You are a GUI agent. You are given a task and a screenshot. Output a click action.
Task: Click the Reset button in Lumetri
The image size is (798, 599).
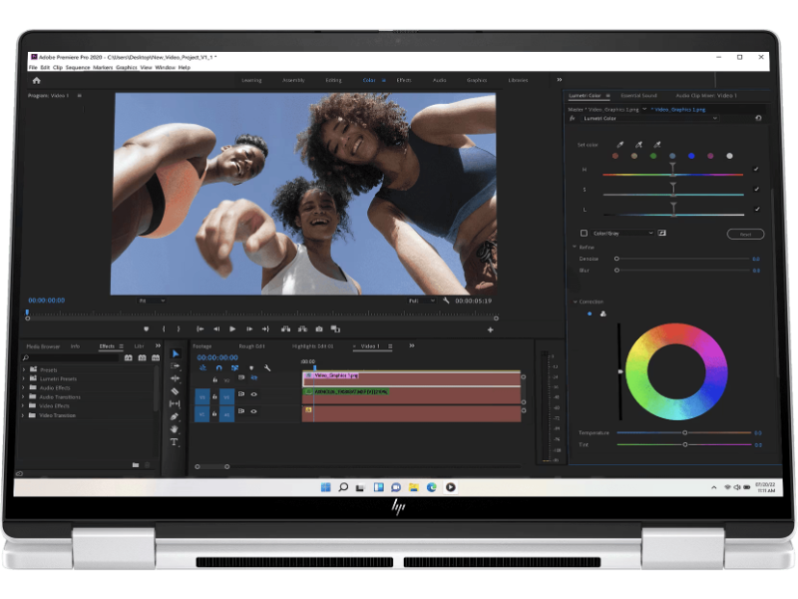coord(744,234)
